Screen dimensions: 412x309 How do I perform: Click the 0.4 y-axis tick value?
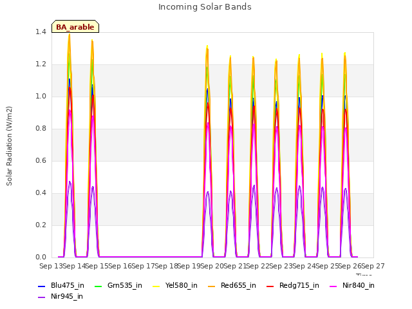coord(41,193)
